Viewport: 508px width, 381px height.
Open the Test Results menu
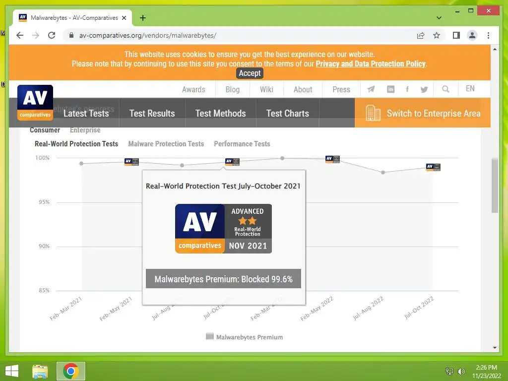(x=152, y=114)
